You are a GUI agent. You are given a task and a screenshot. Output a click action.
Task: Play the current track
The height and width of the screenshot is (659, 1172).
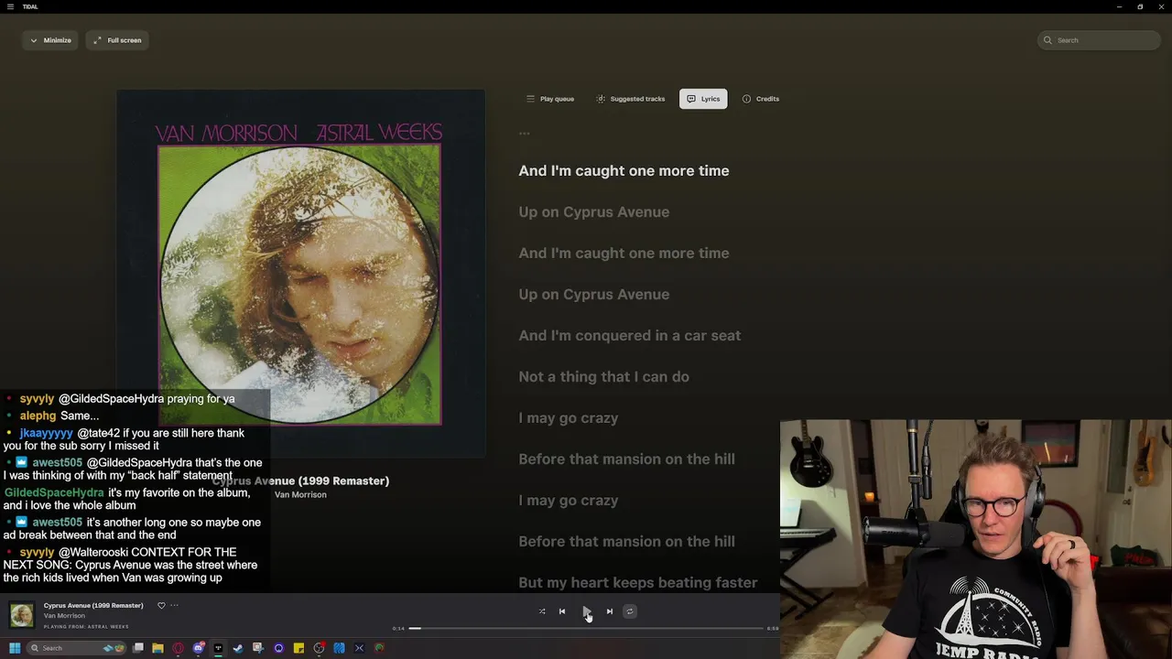(586, 611)
